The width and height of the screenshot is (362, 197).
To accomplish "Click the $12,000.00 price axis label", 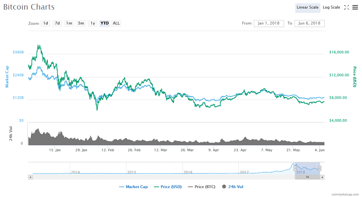I will click(x=339, y=75).
